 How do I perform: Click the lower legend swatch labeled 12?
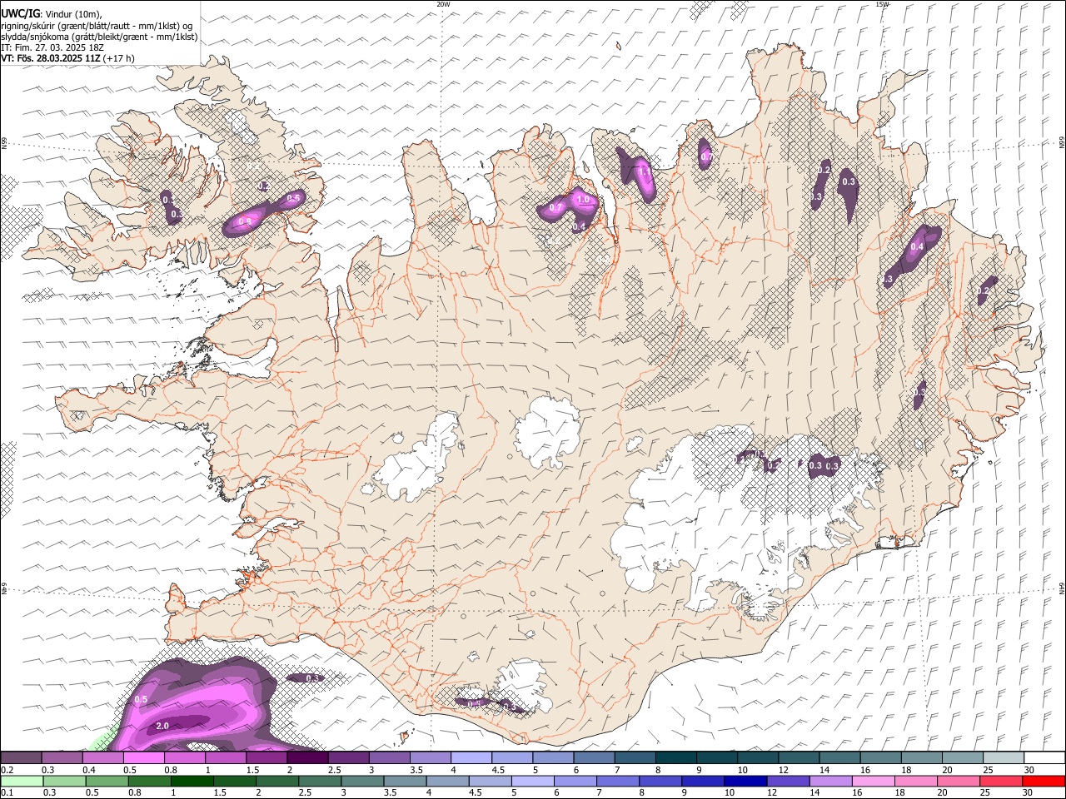(788, 781)
